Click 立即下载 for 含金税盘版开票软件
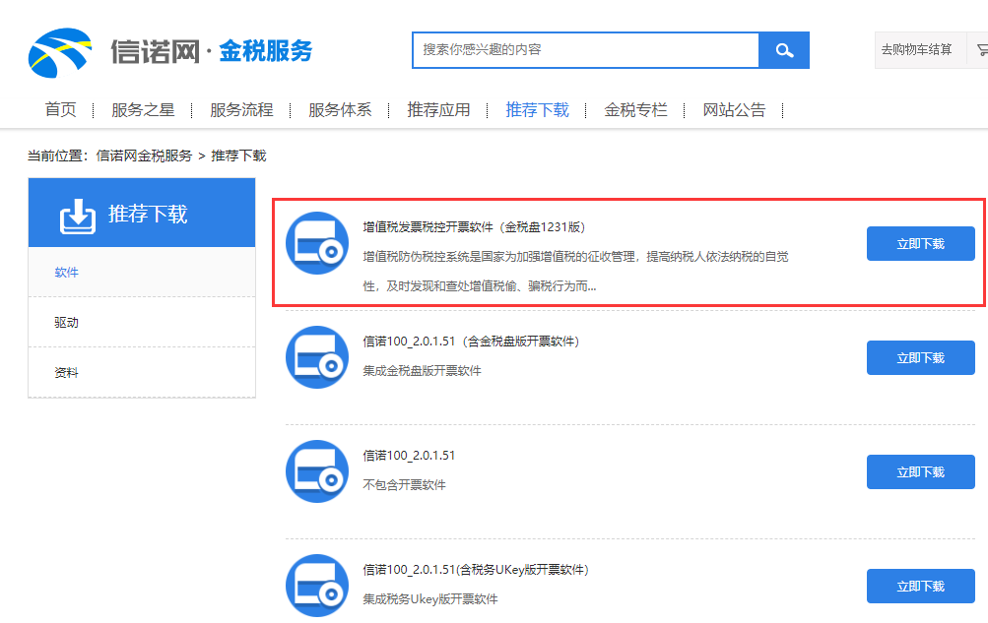 (921, 357)
